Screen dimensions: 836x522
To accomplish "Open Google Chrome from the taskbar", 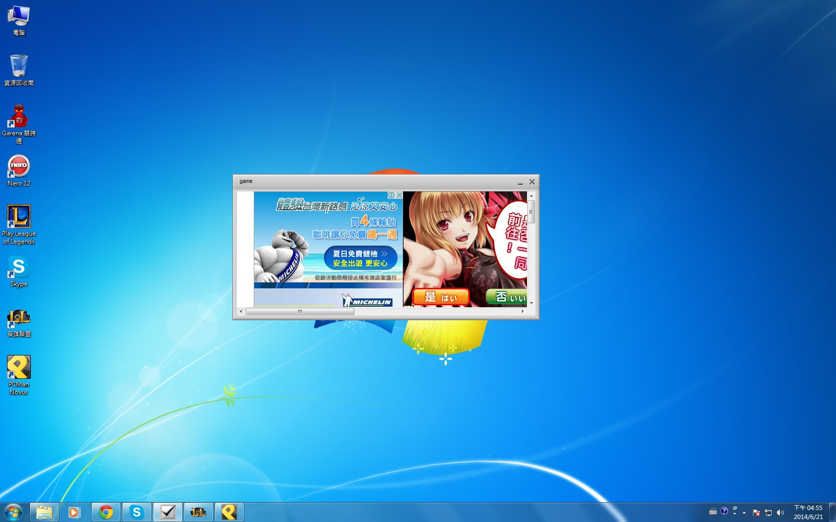I will (105, 512).
